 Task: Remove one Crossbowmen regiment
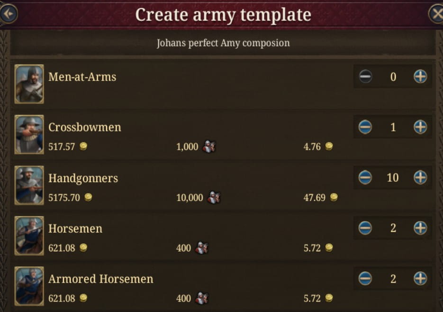click(x=365, y=127)
